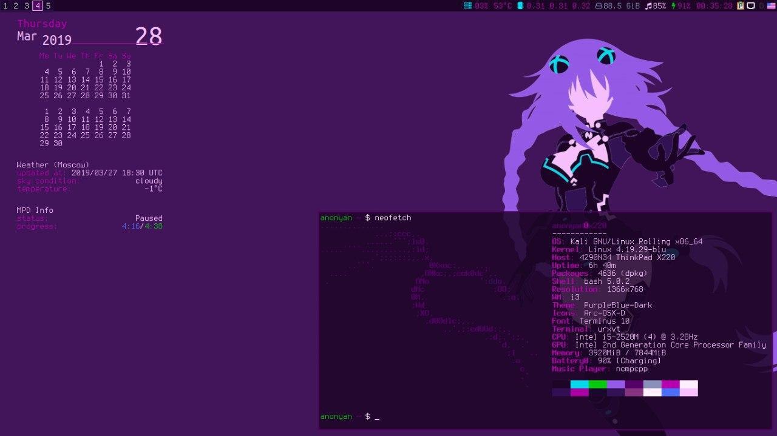
Task: Click the 'PurpleBlue-Dark' theme value
Action: coord(618,305)
